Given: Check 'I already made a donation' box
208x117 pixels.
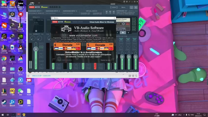Looking at the screenshot, I should point(54,60).
